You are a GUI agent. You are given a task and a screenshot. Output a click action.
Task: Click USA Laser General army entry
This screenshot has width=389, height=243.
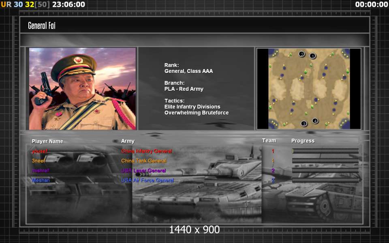point(143,171)
